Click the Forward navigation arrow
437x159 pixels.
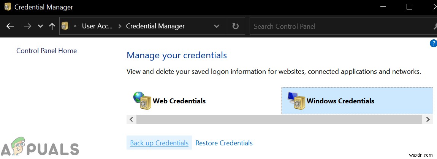pyautogui.click(x=27, y=26)
